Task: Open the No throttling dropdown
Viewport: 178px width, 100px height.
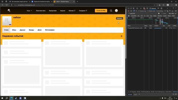Action: tap(161, 11)
